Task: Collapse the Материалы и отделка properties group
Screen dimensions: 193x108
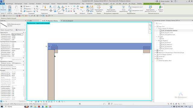Action: [24, 61]
